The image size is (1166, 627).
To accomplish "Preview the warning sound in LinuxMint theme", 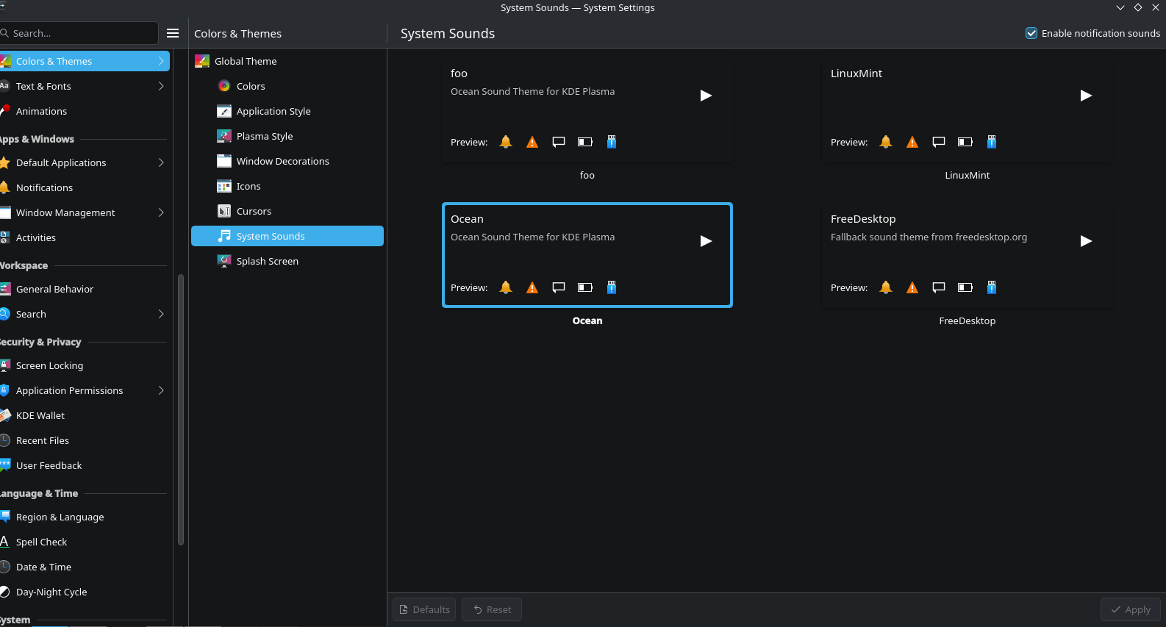I will click(912, 142).
